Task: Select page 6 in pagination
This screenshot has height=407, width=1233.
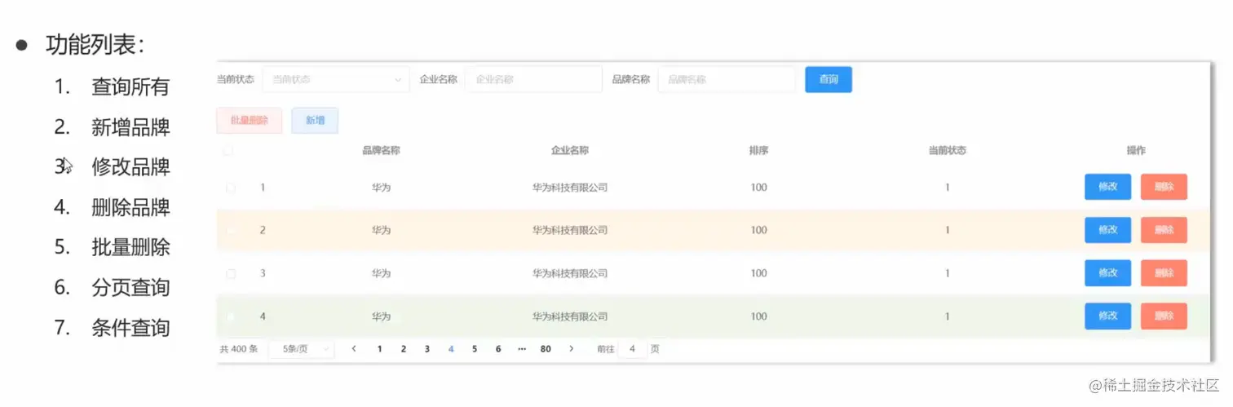Action: 498,349
